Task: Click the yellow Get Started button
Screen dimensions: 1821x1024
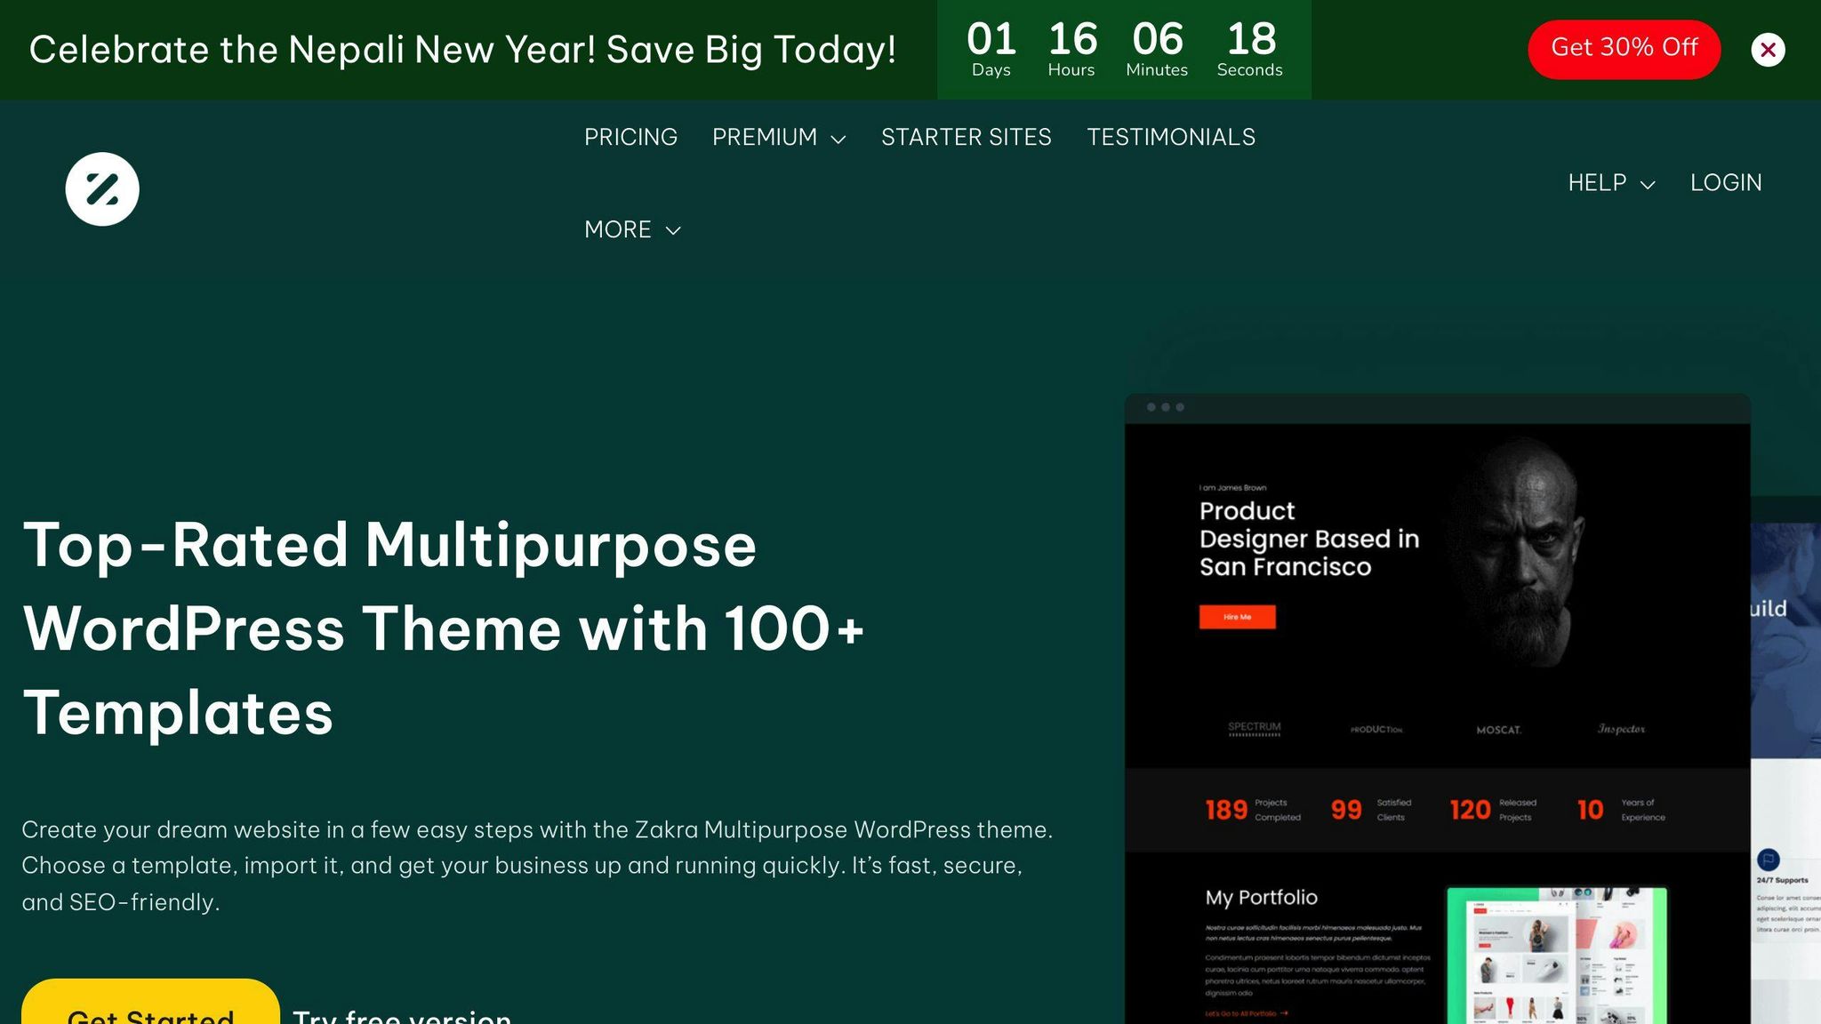Action: point(150,1003)
